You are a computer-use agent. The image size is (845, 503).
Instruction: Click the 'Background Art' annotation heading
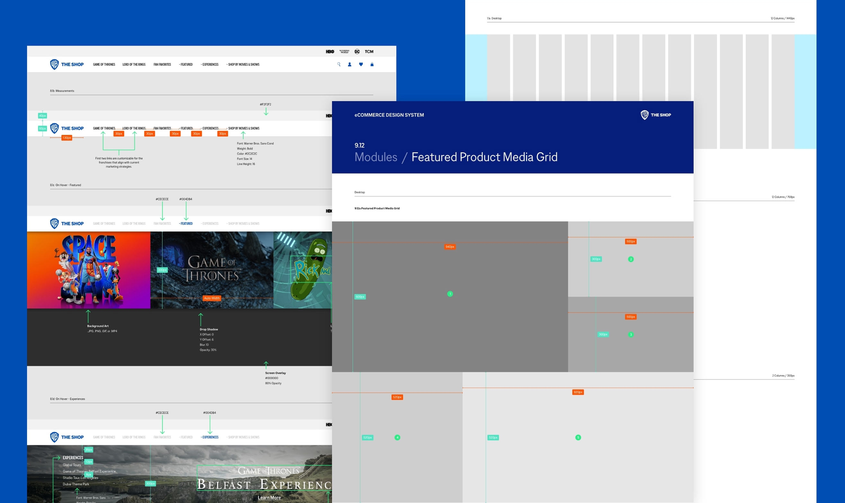coord(98,326)
